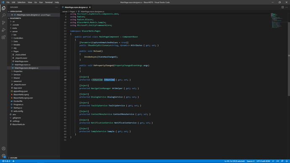Open the Go menu

35,3
